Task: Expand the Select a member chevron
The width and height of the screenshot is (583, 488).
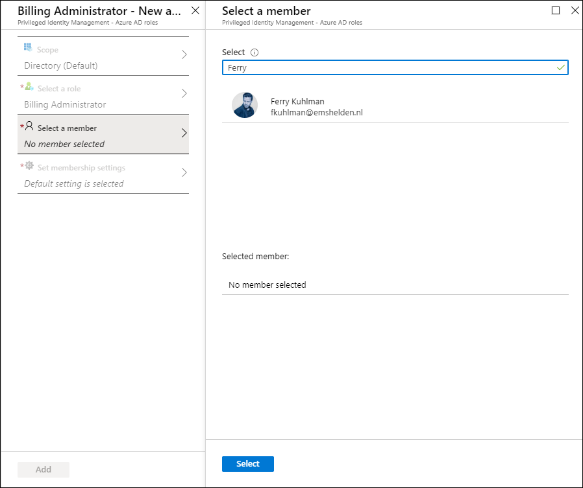Action: point(184,133)
